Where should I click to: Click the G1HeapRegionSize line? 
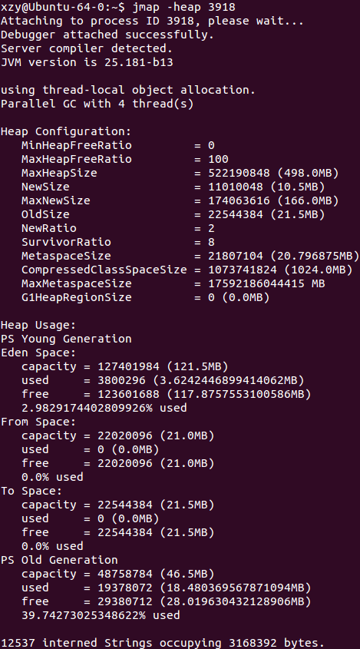tap(146, 297)
